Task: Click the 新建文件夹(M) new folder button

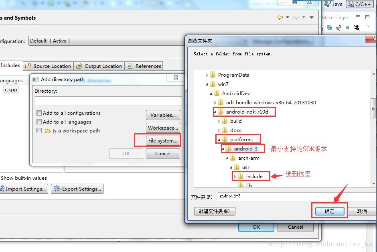Action: coord(215,211)
